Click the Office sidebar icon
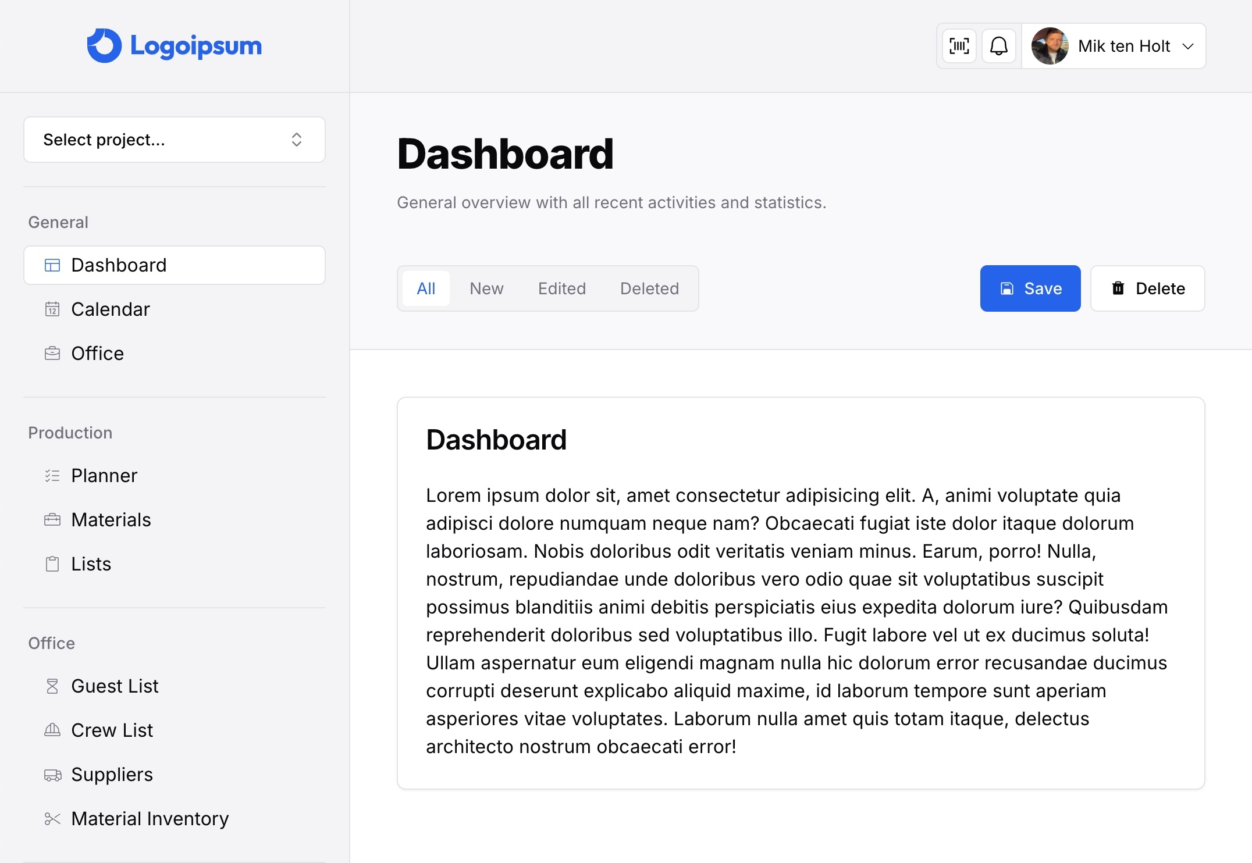Image resolution: width=1252 pixels, height=863 pixels. click(x=51, y=352)
